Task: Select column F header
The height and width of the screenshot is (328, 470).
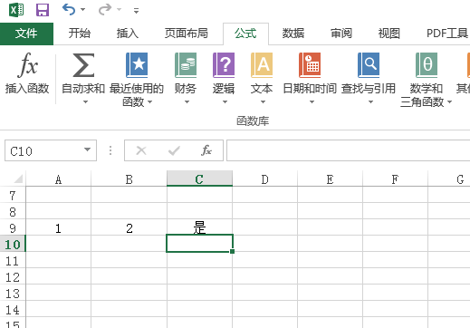Action: coord(395,179)
